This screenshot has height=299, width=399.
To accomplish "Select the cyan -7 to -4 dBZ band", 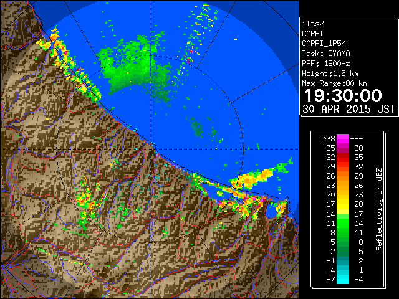I will pos(343,279).
